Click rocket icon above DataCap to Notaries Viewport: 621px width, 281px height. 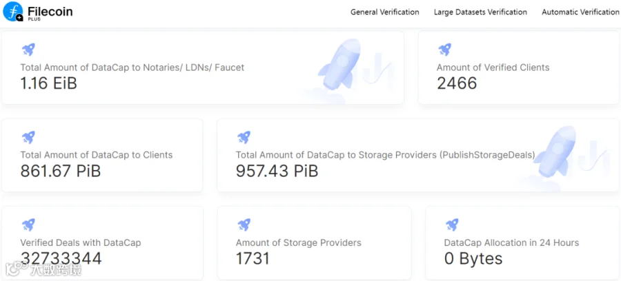pos(28,50)
